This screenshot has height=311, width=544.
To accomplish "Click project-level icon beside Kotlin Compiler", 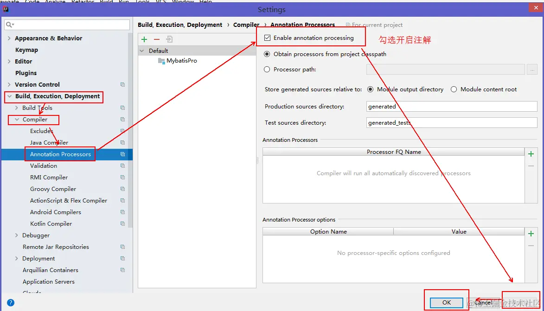I will pos(122,223).
